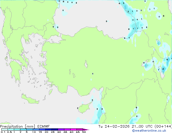Click the '25' legend scale label
172x133 pixels.
point(53,132)
